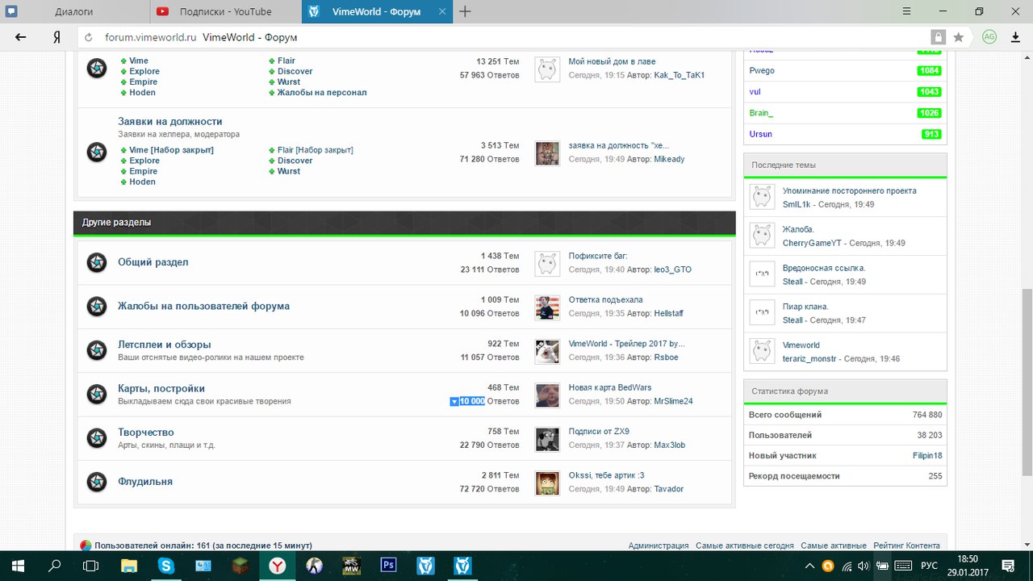Open Skype from the taskbar
This screenshot has height=581, width=1033.
coord(166,566)
